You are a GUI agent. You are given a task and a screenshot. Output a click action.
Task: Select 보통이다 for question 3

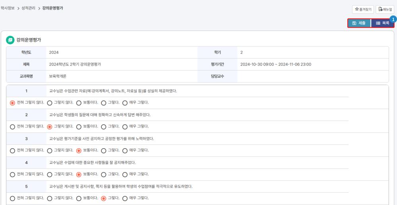(79, 151)
